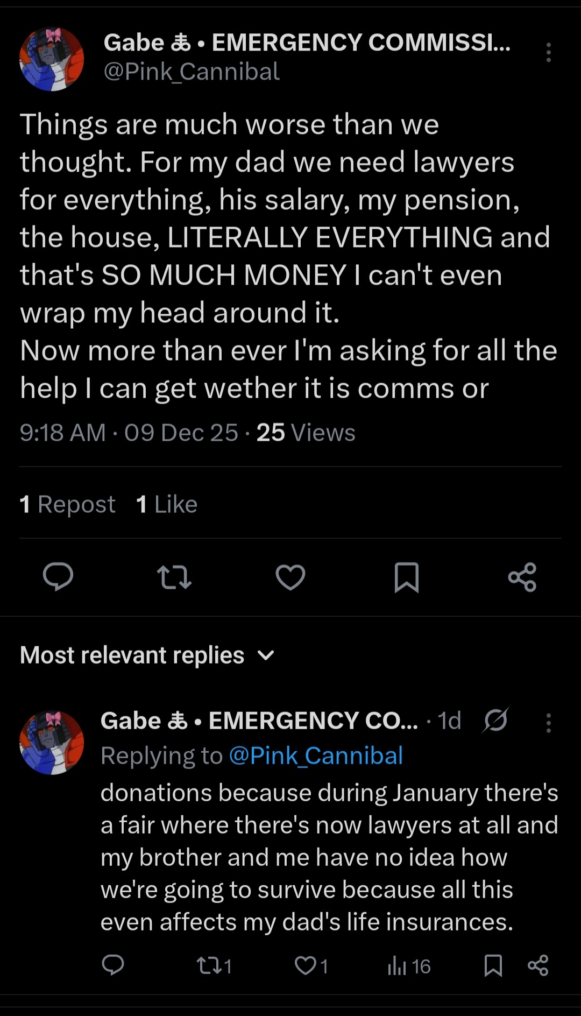Open main post's three-dot menu

click(x=548, y=52)
